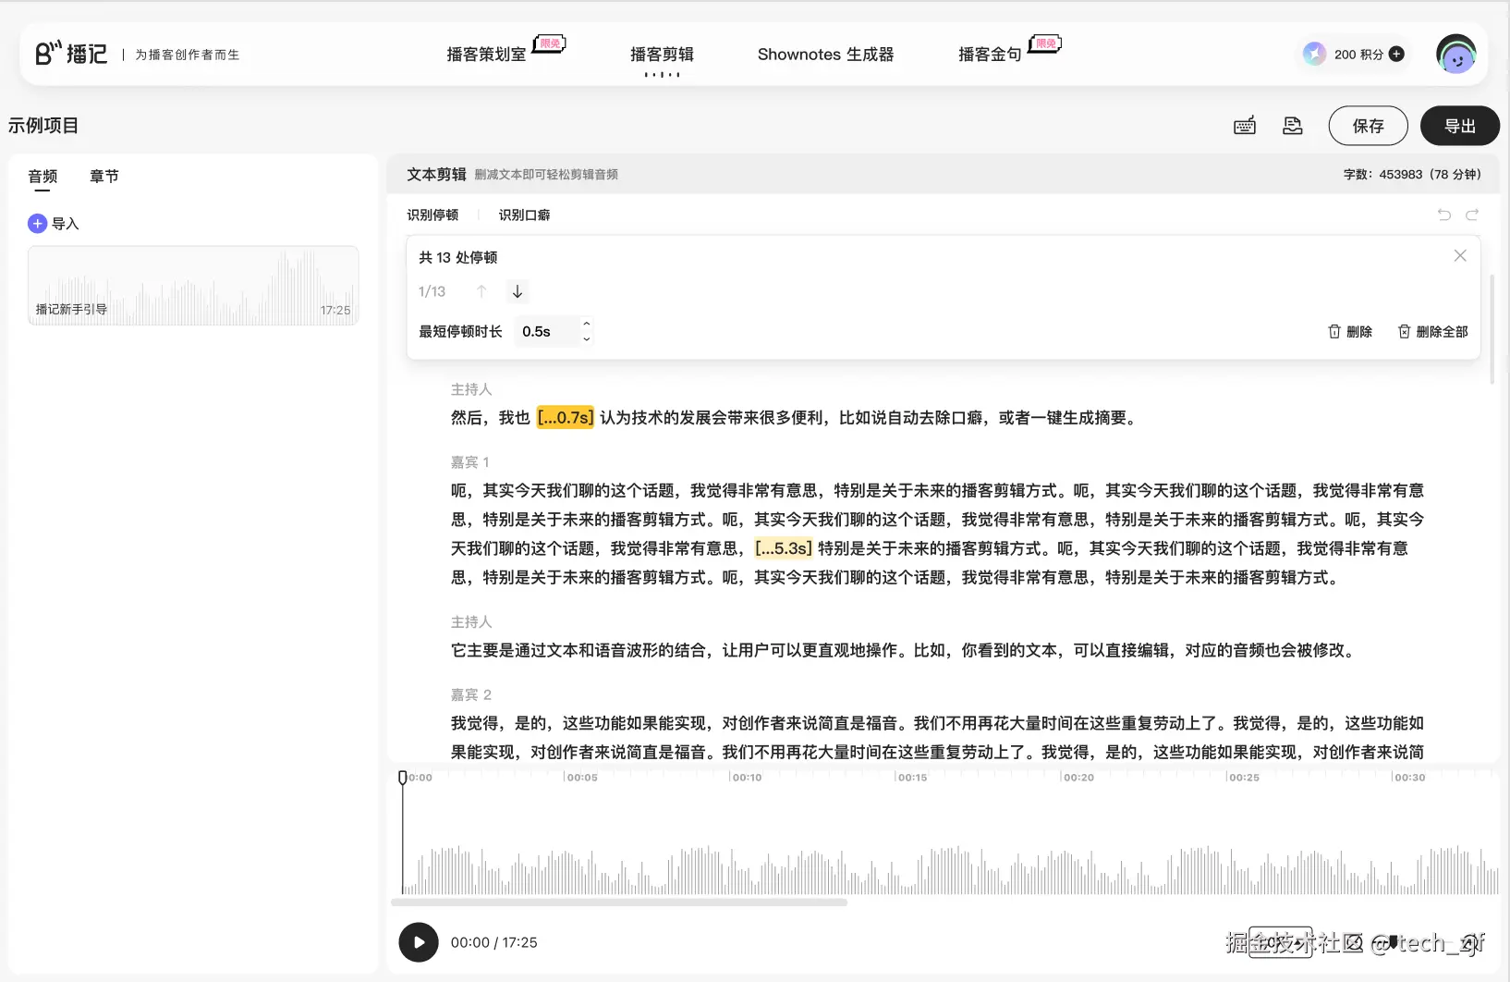
Task: Delete all pauses with 删除全部
Action: 1442,331
